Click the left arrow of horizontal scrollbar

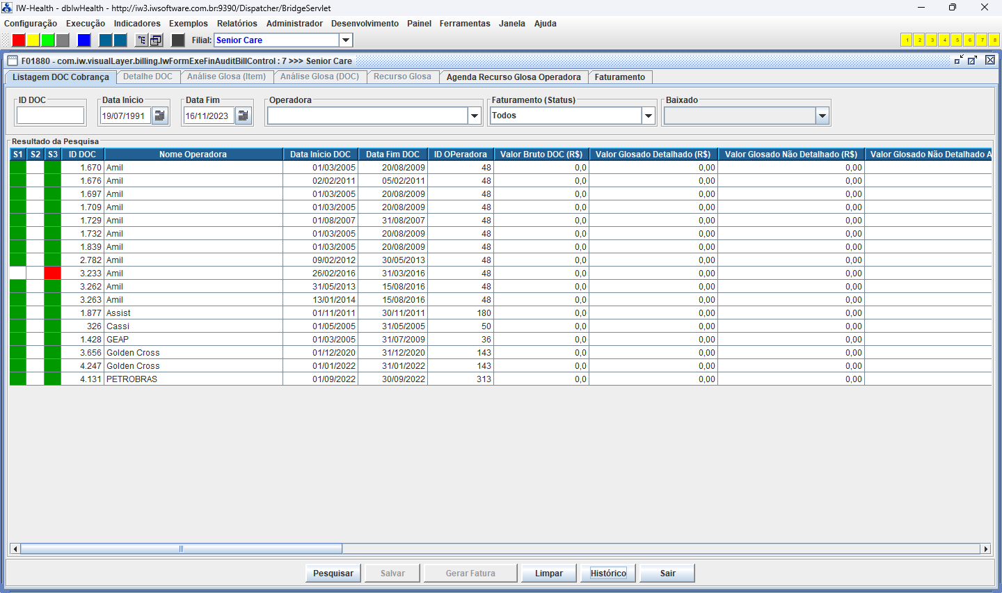pyautogui.click(x=15, y=549)
